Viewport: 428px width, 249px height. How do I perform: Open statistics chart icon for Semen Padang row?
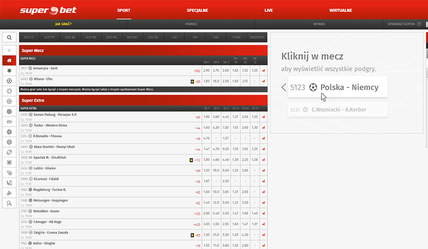tap(263, 117)
